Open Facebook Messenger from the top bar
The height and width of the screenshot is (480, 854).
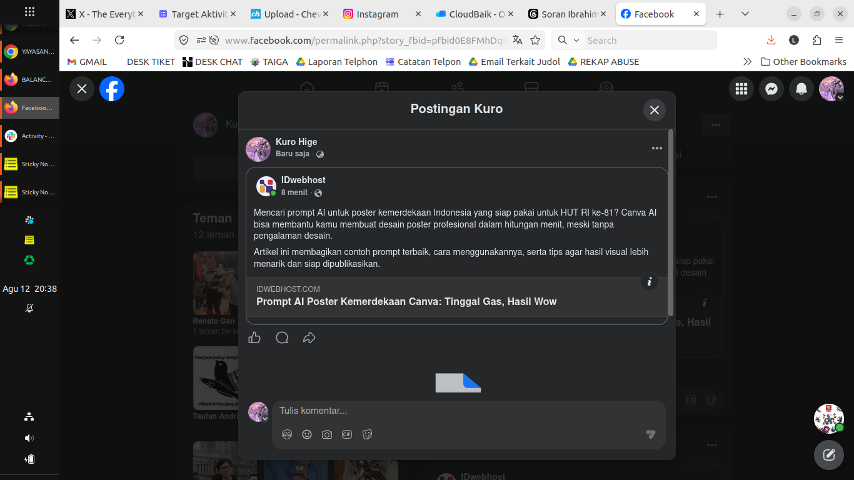coord(771,89)
